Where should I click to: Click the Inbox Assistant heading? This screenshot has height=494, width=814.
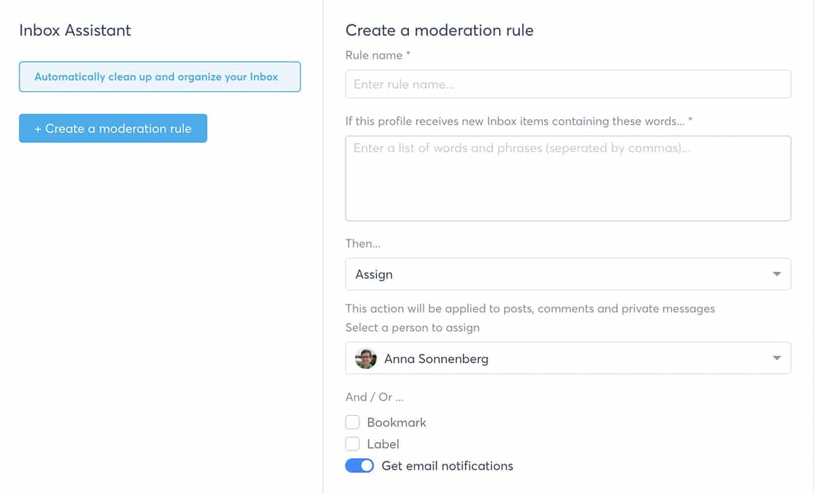[75, 30]
